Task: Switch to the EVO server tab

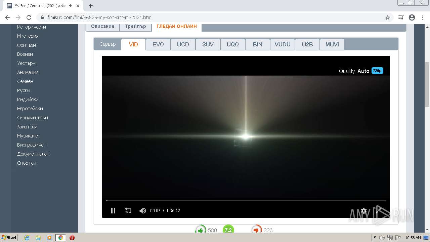Action: [158, 44]
